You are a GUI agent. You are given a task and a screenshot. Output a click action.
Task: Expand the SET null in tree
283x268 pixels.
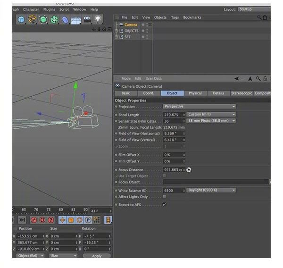point(117,37)
